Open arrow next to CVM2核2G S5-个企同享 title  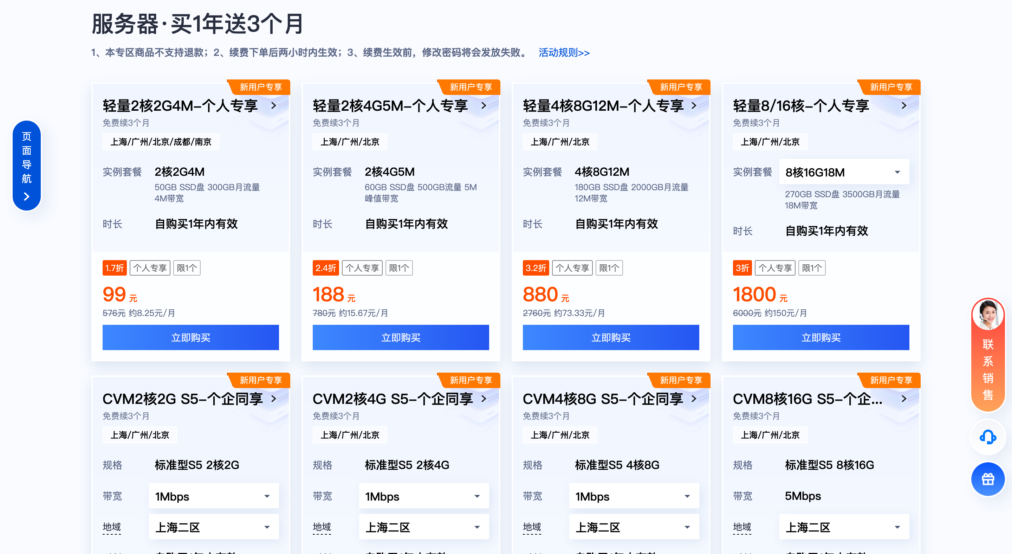tap(274, 399)
